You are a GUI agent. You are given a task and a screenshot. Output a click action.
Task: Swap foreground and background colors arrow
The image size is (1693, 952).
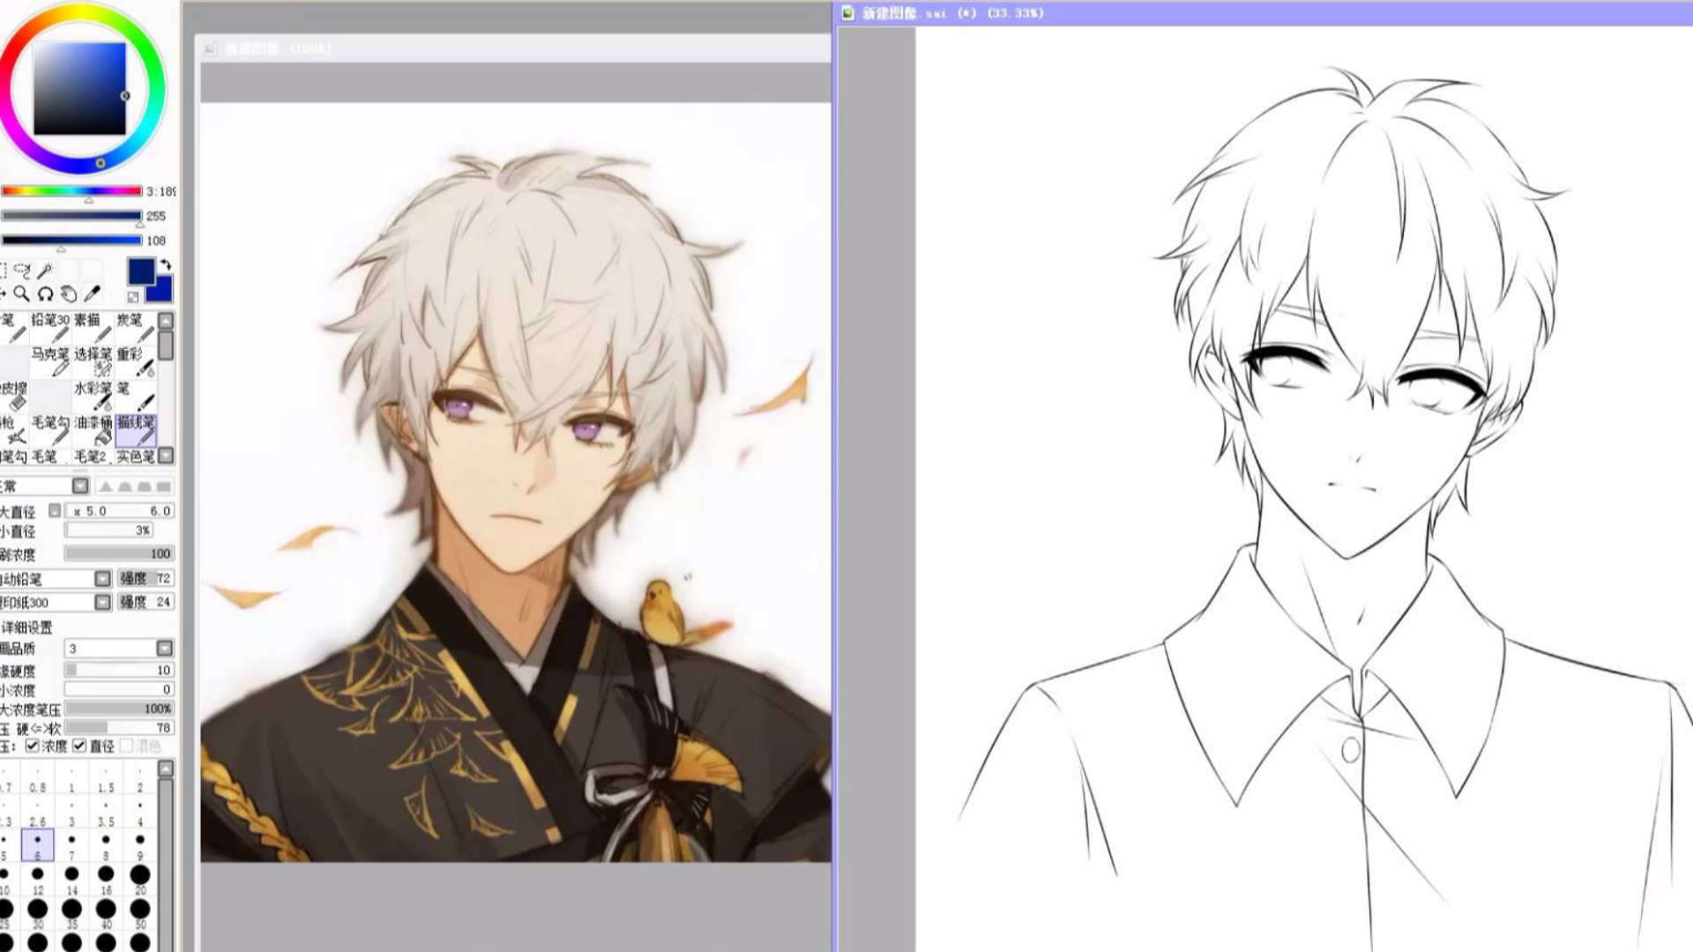pyautogui.click(x=165, y=265)
